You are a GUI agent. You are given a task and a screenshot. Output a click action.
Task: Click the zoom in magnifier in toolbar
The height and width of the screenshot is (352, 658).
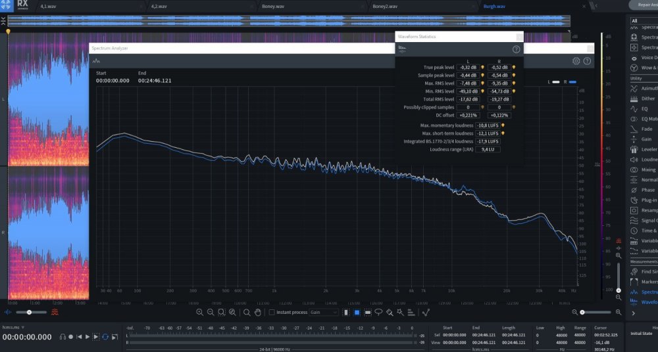[x=200, y=312]
